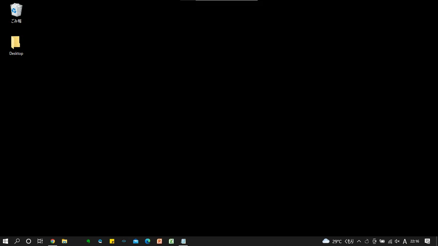Select the Desktop folder icon
This screenshot has height=246, width=438.
16,46
